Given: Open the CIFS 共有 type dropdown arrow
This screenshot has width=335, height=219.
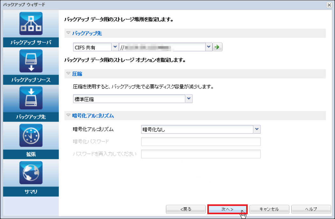Looking at the screenshot, I should click(x=115, y=47).
